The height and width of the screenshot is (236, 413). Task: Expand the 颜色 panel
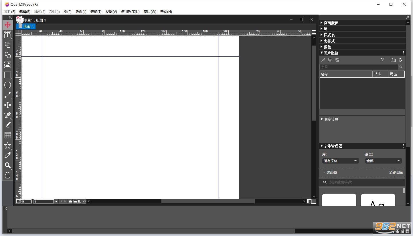coord(321,47)
